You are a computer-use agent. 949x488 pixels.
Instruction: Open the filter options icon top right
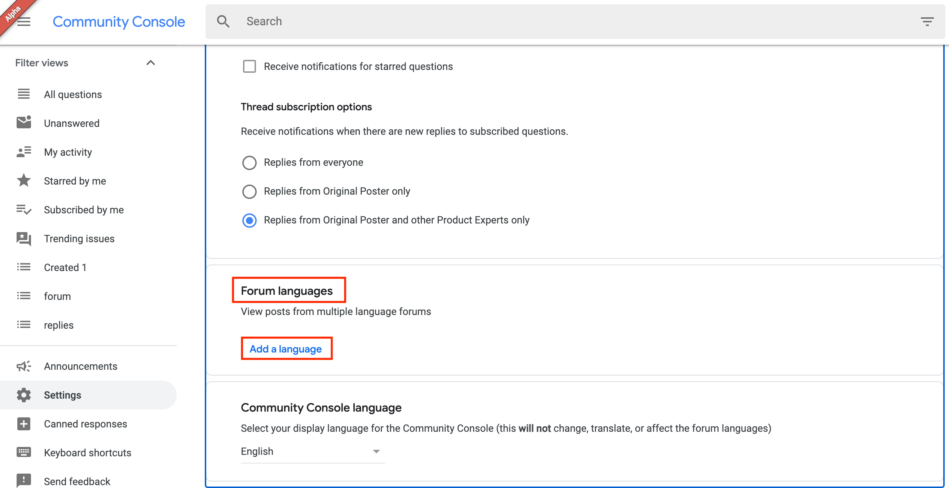927,21
